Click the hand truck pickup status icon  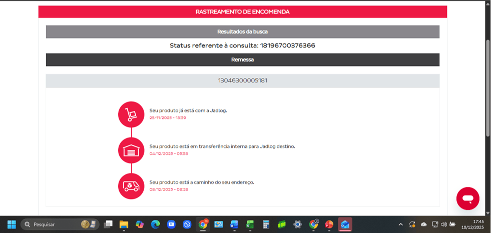131,114
